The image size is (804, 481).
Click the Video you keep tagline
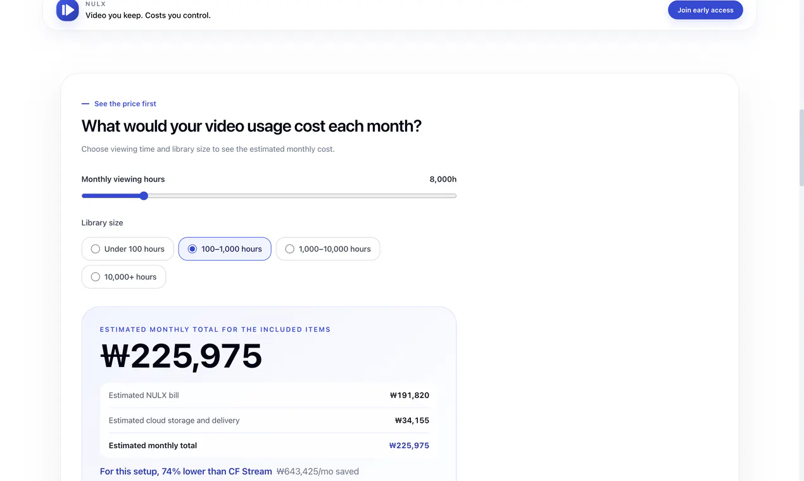tap(148, 15)
